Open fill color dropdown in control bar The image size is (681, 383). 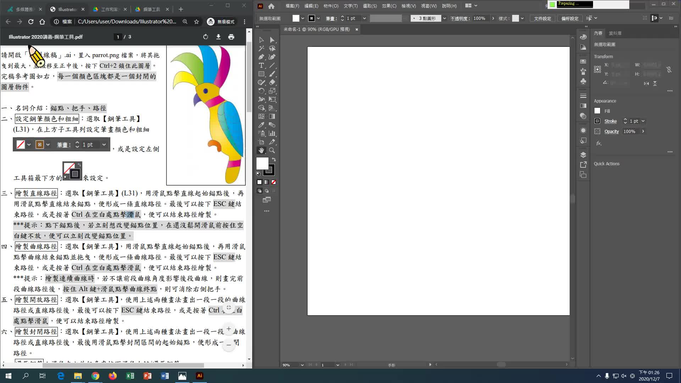303,18
